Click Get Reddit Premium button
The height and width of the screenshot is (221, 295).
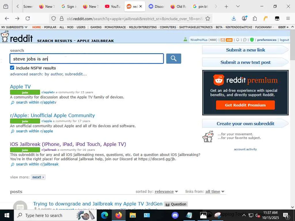coord(245,105)
